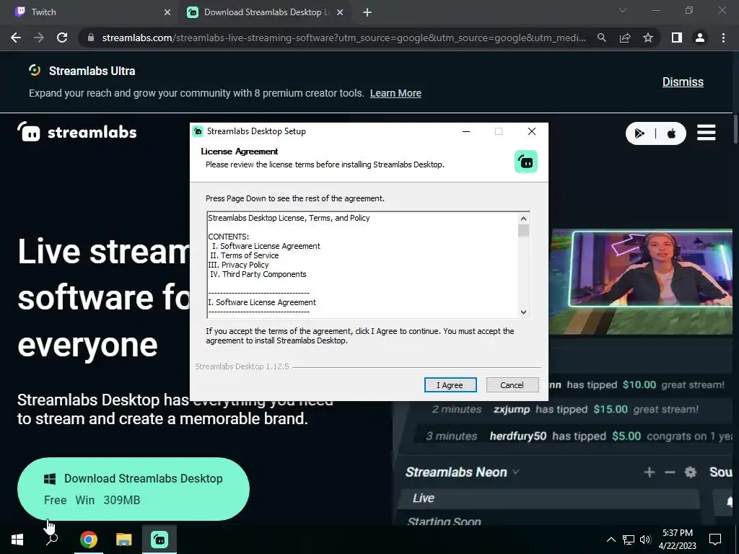Open the volume tray icon
This screenshot has height=554, width=739.
click(645, 540)
